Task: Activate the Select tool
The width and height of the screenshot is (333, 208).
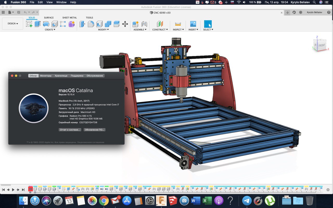Action: (208, 24)
